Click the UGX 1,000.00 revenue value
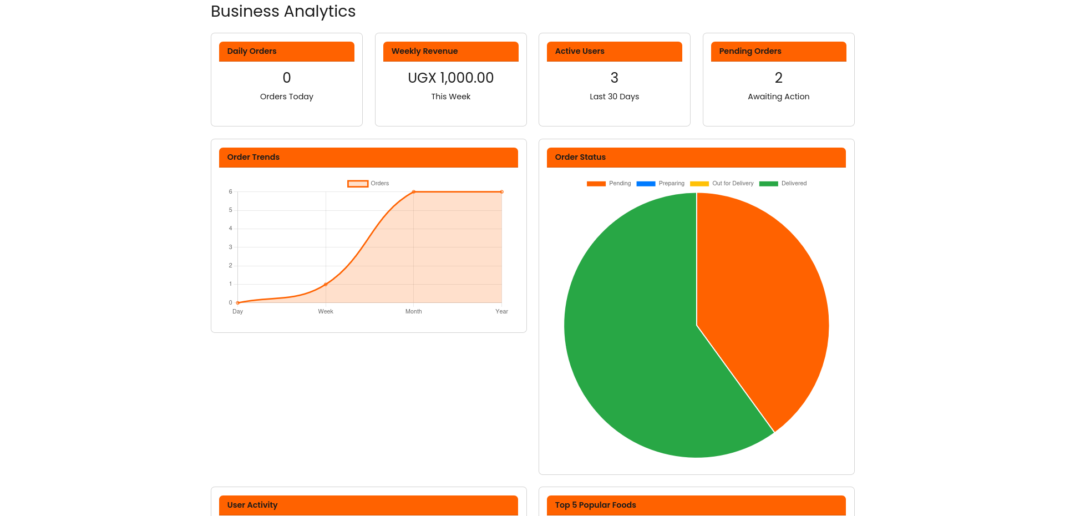Screen dimensions: 1065x516 (x=450, y=78)
